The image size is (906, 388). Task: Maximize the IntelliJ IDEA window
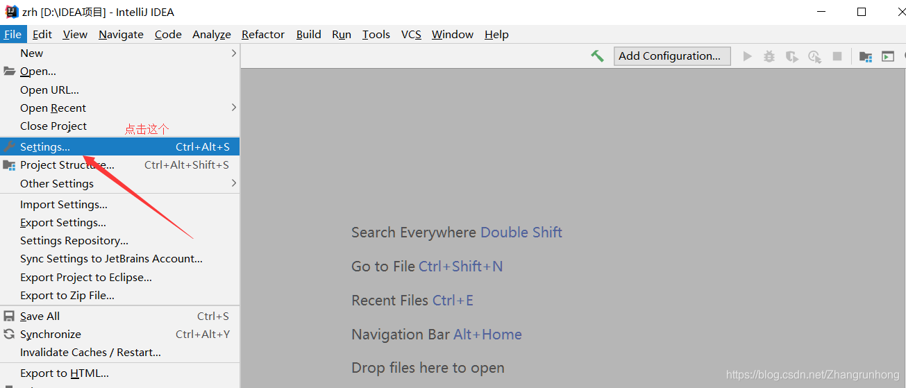pos(862,12)
